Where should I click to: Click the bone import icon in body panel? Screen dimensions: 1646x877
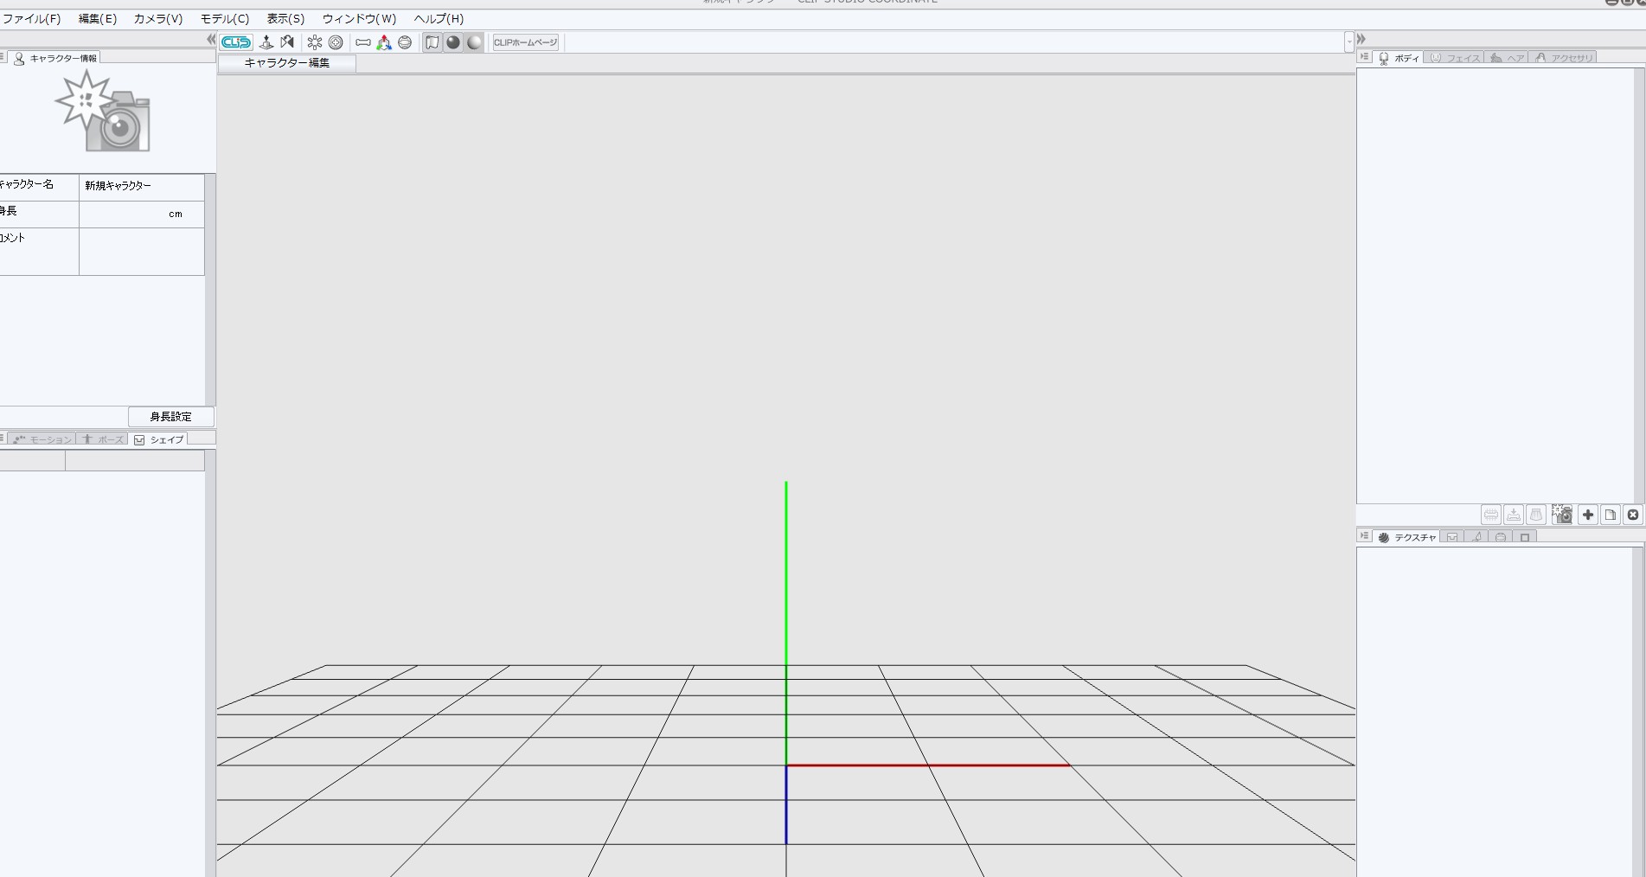pyautogui.click(x=1514, y=515)
